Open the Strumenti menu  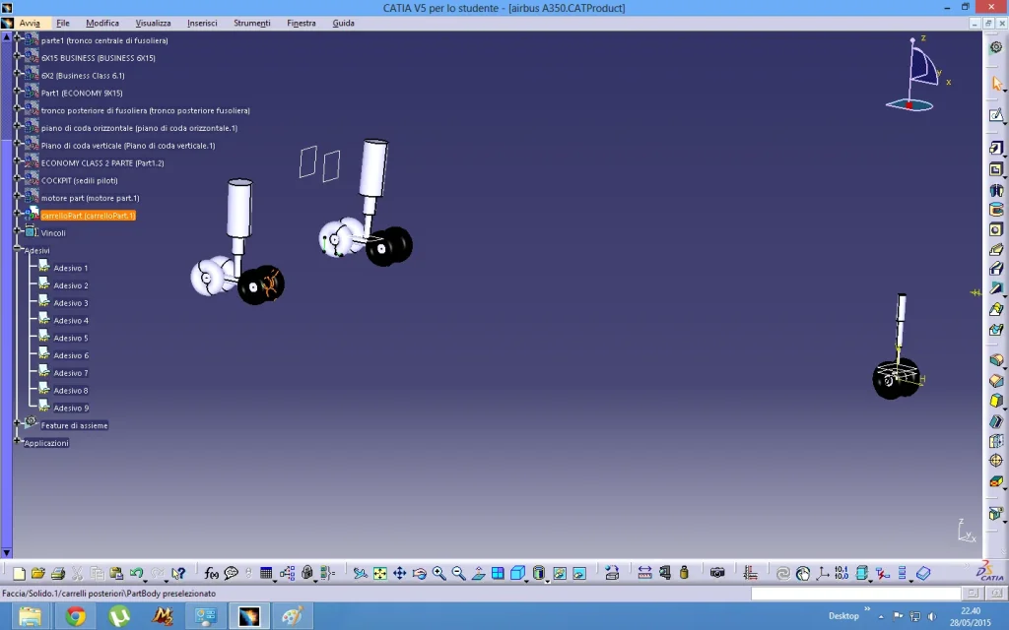pyautogui.click(x=251, y=24)
